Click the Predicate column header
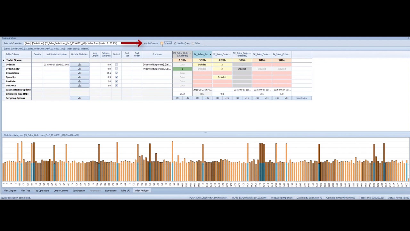Image resolution: width=410 pixels, height=231 pixels. (x=157, y=54)
